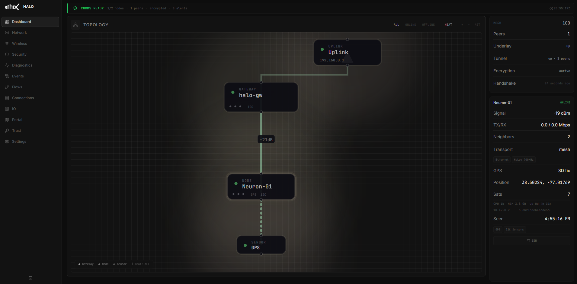Screen dimensions: 577x284
Task: Click the clock icon next to timestamp
Action: coord(551,8)
